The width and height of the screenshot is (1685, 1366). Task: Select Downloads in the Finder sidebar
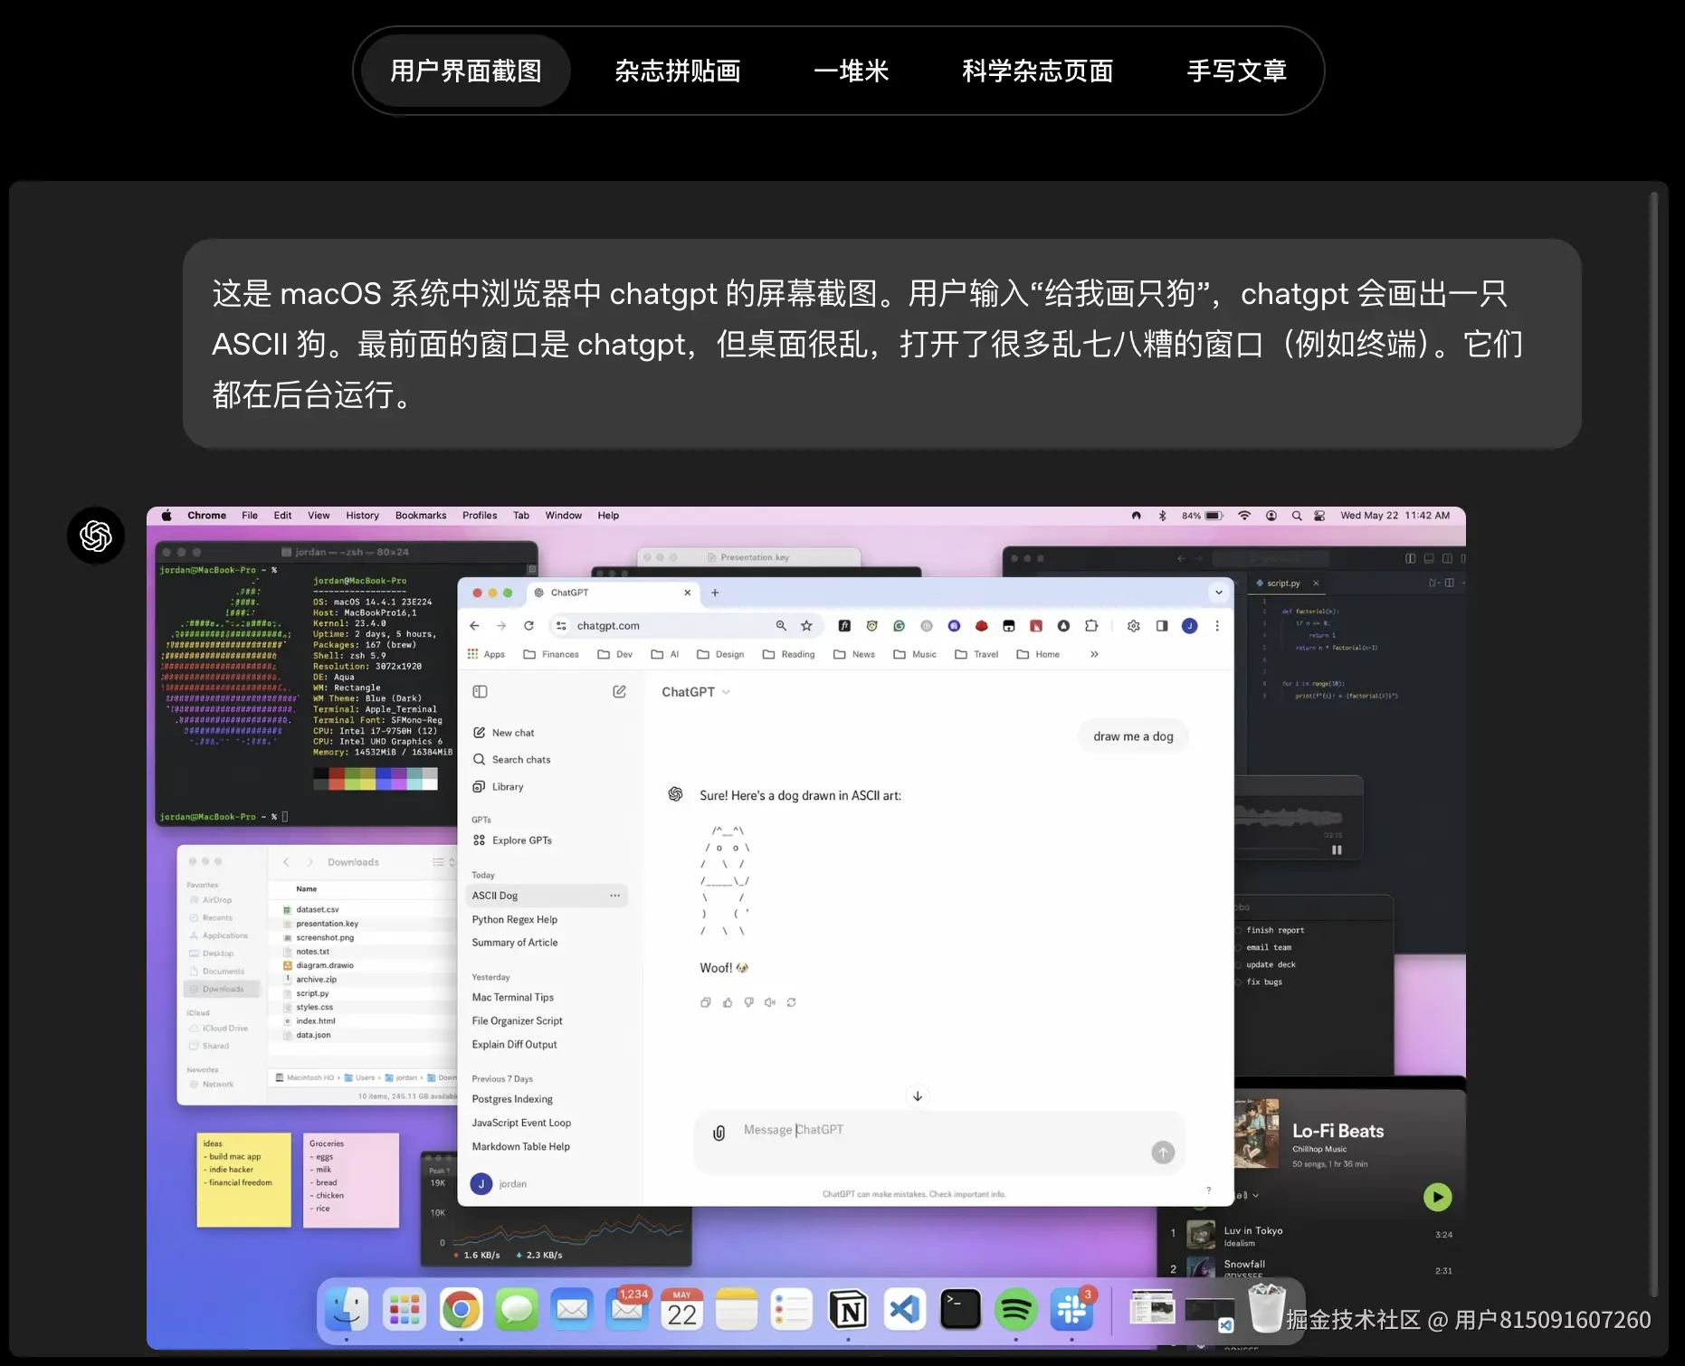coord(222,990)
